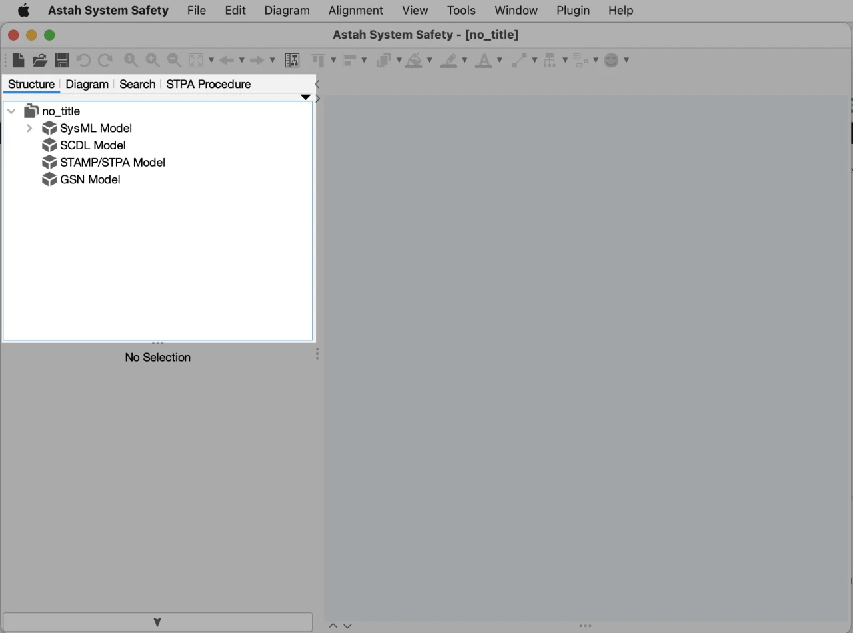The width and height of the screenshot is (853, 633).
Task: Click the Bring to Front order icon
Action: (384, 61)
